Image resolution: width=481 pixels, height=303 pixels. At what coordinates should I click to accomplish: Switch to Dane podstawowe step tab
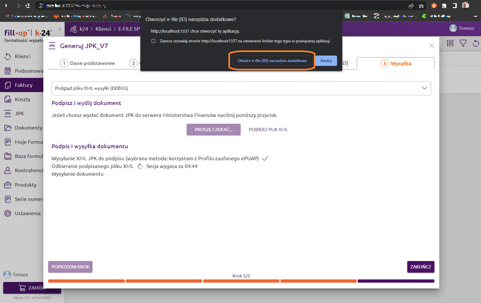click(88, 63)
